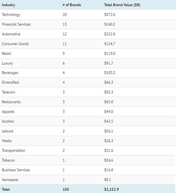Image resolution: width=176 pixels, height=193 pixels.
Task: Select the Technology industry row label
Action: click(11, 15)
